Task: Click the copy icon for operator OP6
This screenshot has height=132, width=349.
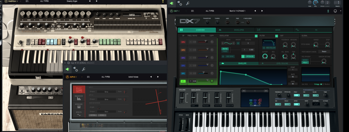Action: click(212, 42)
